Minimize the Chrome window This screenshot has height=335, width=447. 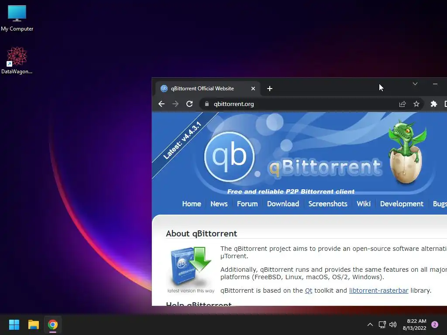pyautogui.click(x=435, y=84)
